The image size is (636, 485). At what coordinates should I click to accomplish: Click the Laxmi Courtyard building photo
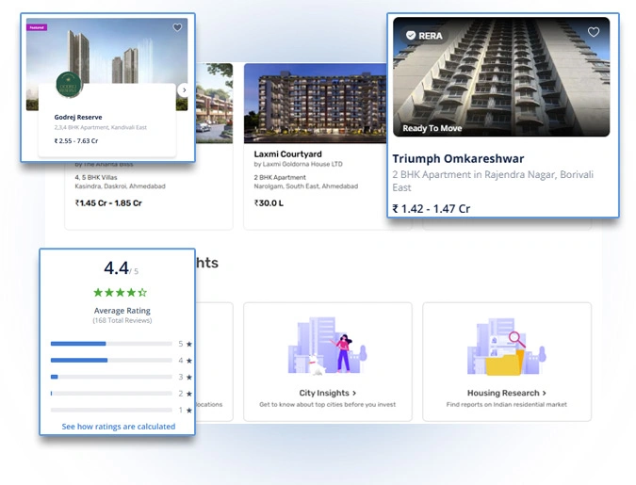coord(313,103)
